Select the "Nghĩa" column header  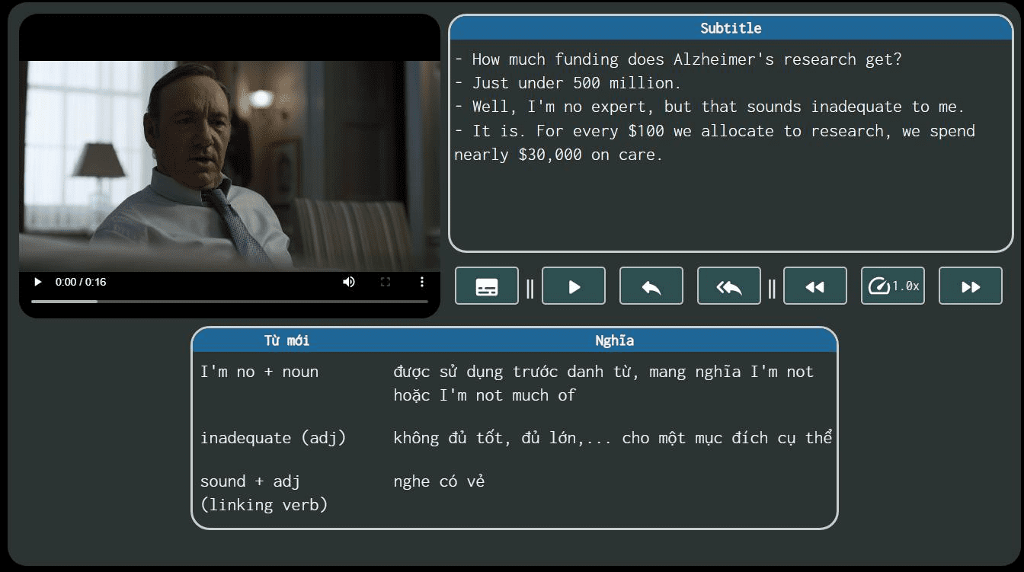pyautogui.click(x=614, y=340)
